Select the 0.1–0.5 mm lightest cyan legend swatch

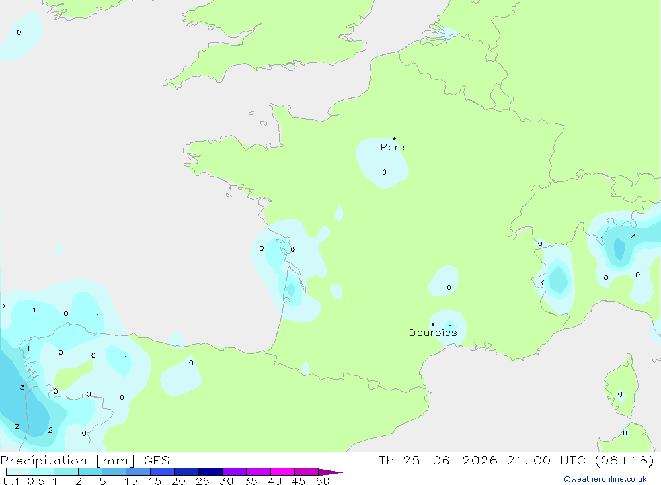coord(18,472)
